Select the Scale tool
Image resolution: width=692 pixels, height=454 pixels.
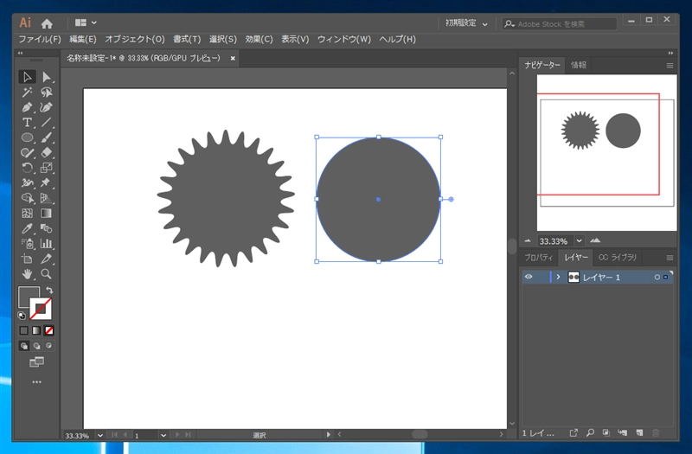tap(47, 168)
